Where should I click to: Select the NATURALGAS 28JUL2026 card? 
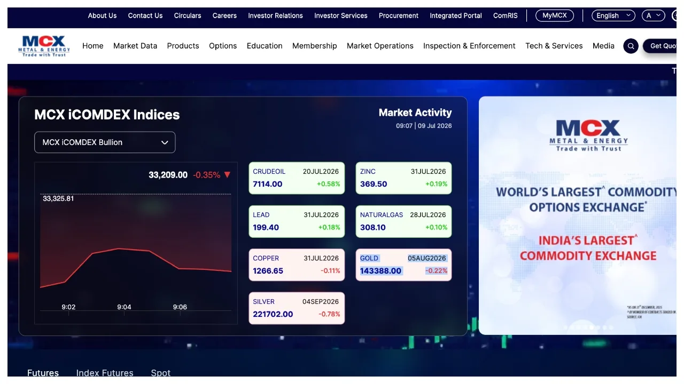404,221
